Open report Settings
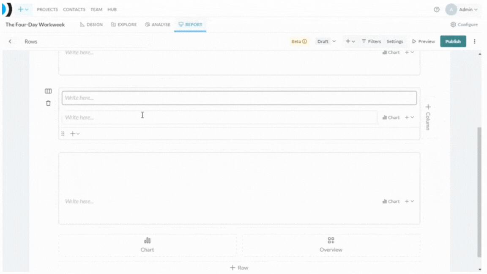Screen dimensions: 487x274 [x=394, y=41]
